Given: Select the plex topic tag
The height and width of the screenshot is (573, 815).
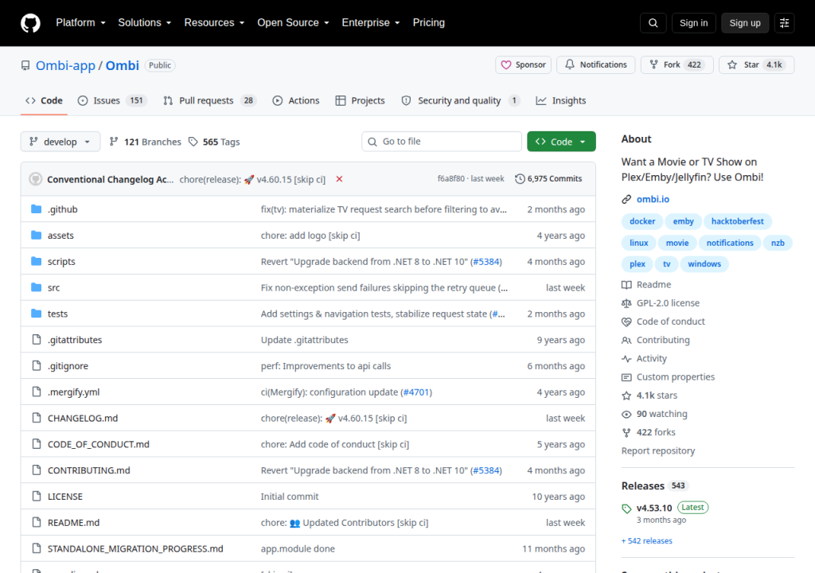Looking at the screenshot, I should click(638, 264).
